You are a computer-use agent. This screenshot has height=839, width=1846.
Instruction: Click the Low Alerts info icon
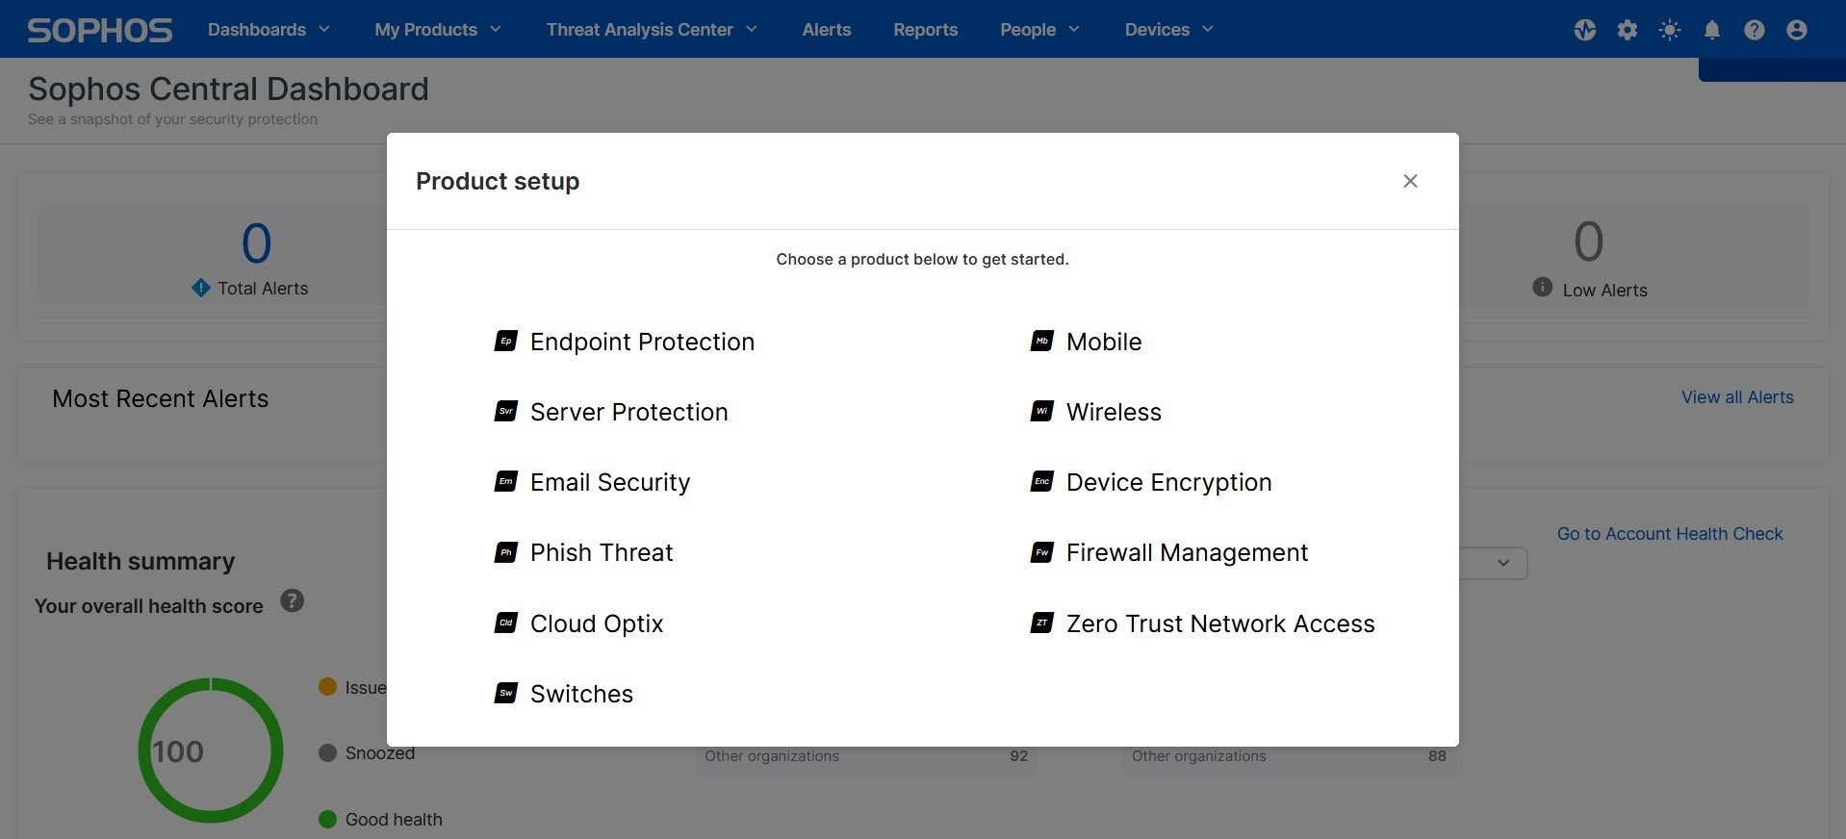click(x=1543, y=287)
